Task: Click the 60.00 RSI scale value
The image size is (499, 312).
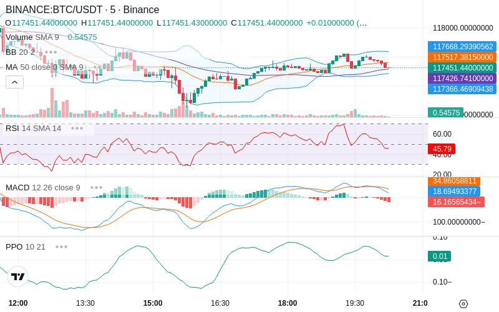Action: (442, 134)
